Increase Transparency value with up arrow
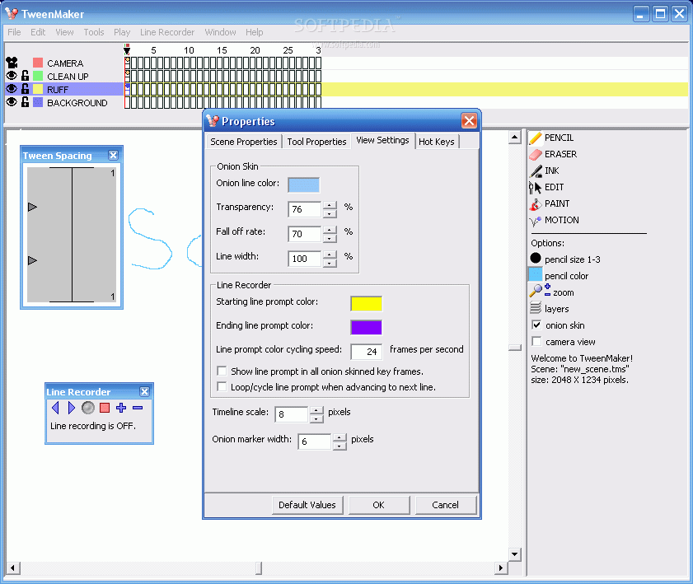693x584 pixels. 330,205
